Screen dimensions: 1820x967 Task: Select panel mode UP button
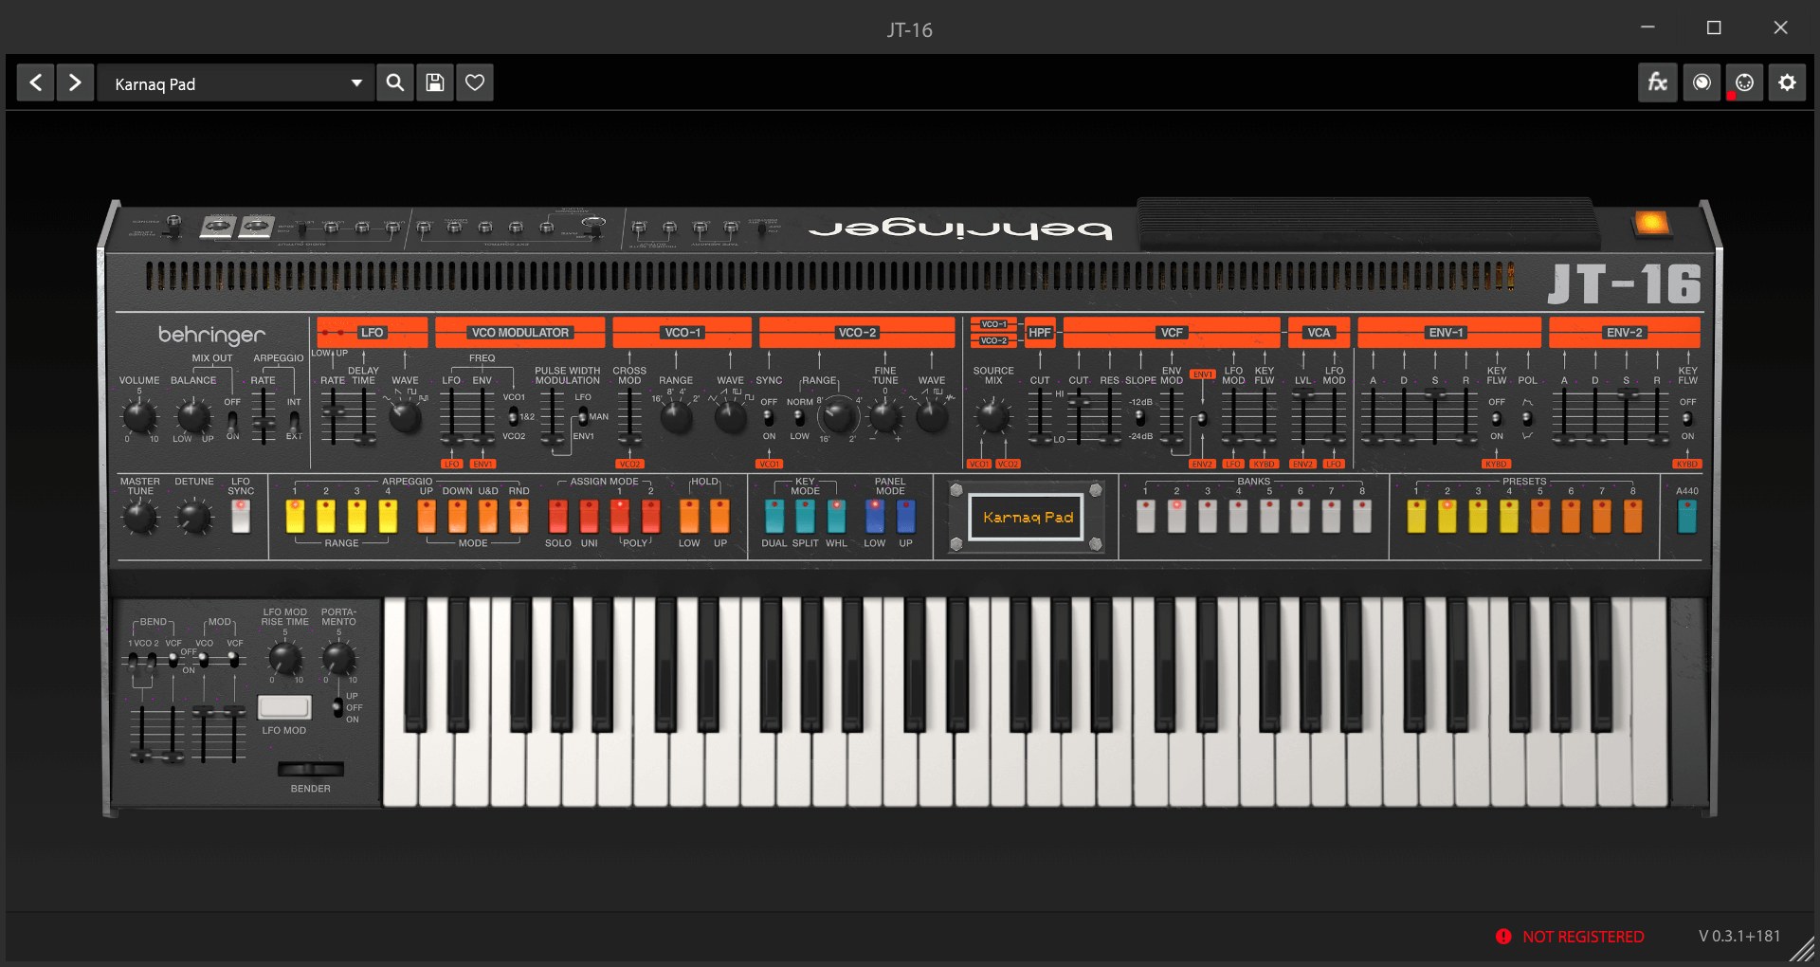click(906, 517)
